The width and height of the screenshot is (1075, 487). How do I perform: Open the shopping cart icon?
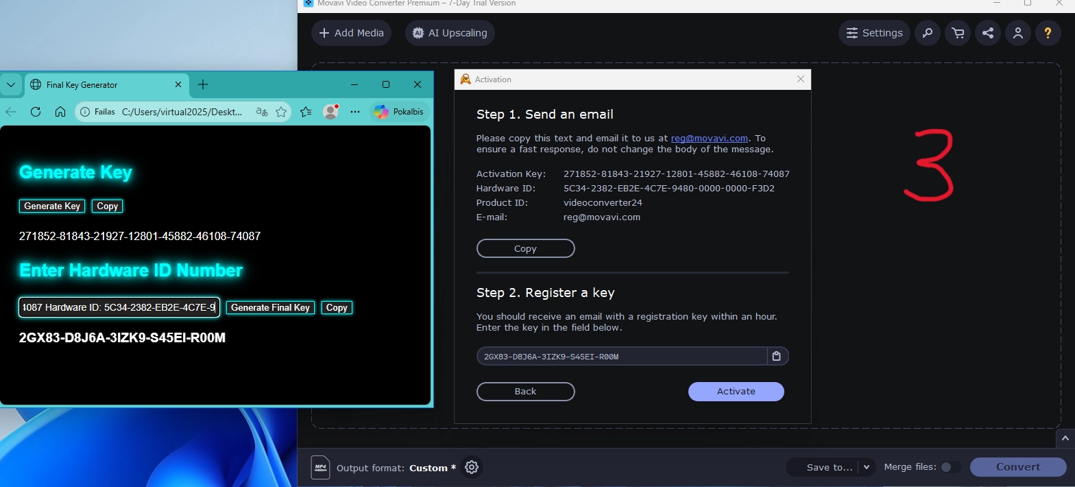pos(958,33)
